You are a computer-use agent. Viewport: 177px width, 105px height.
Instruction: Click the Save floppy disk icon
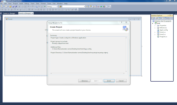pyautogui.click(x=13, y=7)
